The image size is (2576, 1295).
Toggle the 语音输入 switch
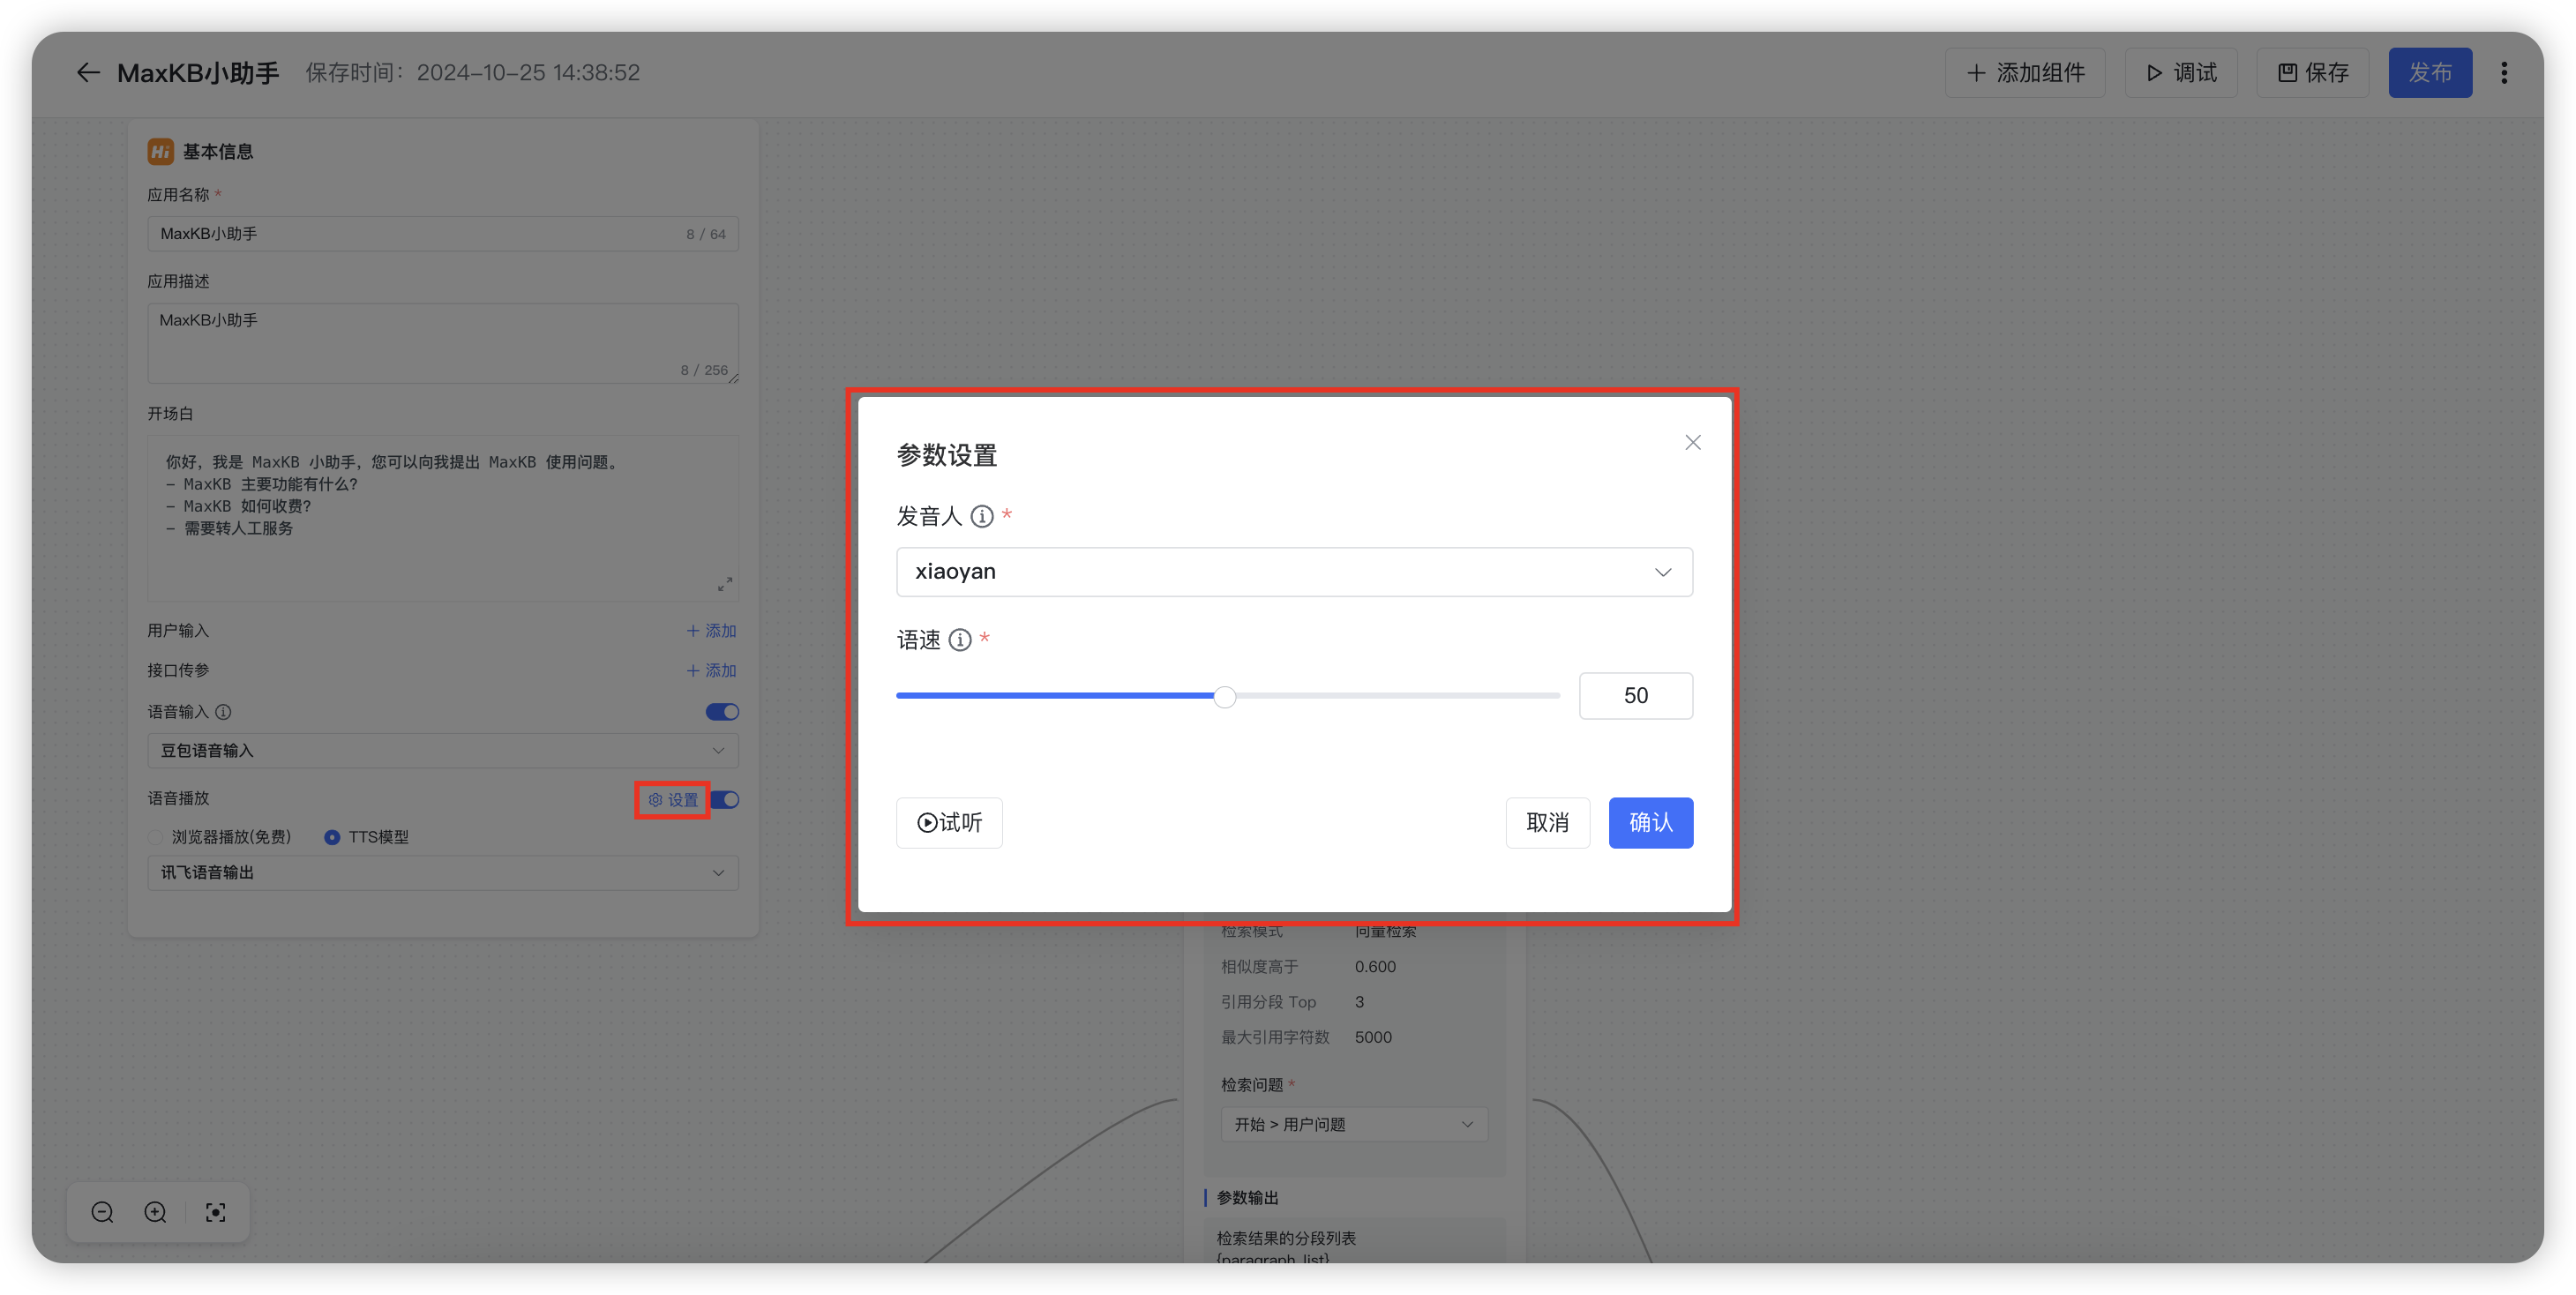[x=722, y=712]
